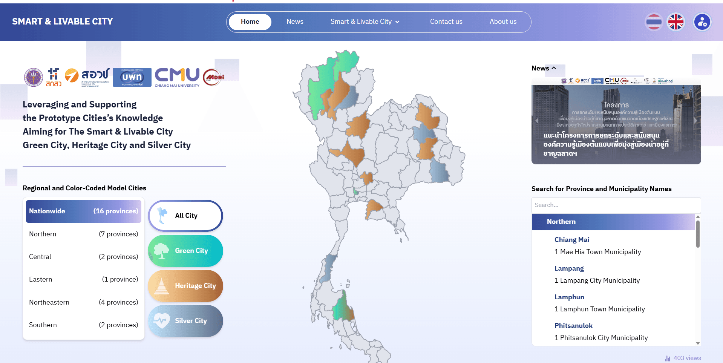Click the สอวช partner logo
This screenshot has height=363, width=723.
click(87, 77)
